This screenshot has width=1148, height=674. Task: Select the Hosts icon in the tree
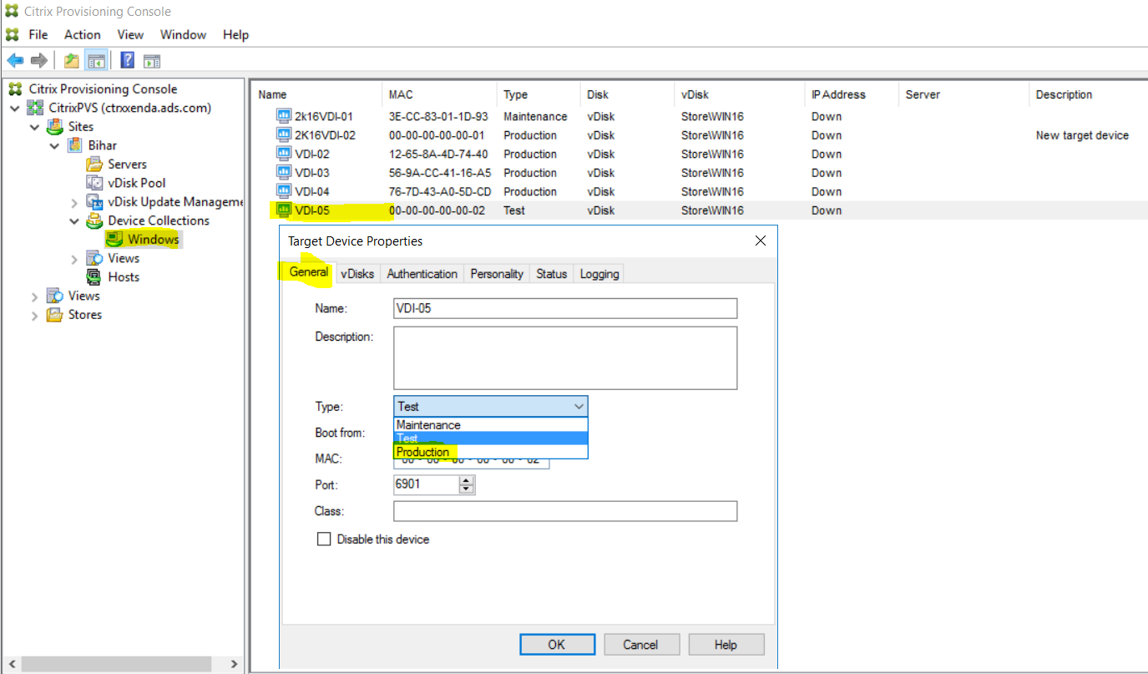coord(94,277)
